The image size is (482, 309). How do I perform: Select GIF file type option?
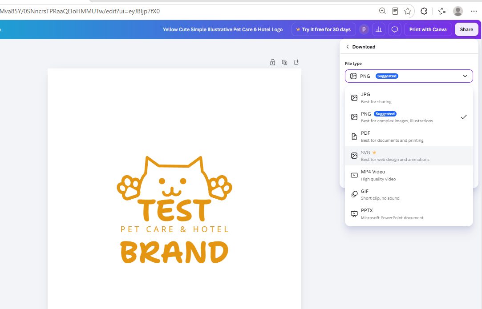[409, 194]
